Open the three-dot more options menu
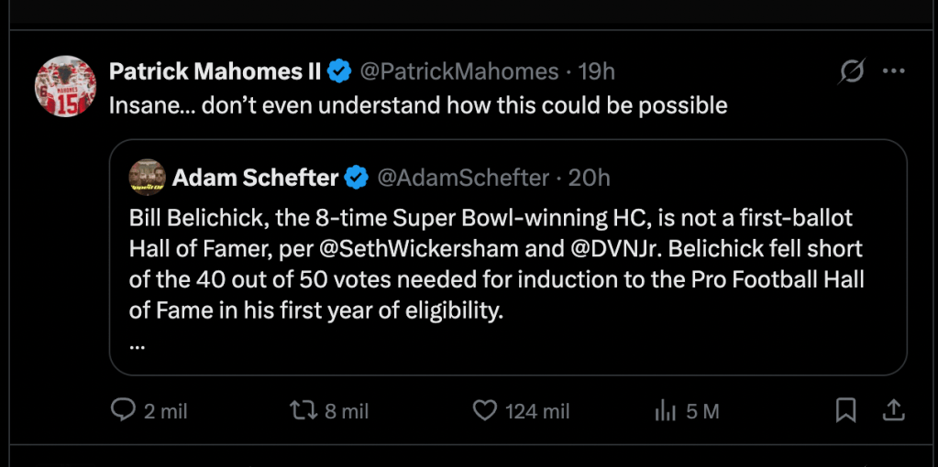938x467 pixels. click(893, 71)
